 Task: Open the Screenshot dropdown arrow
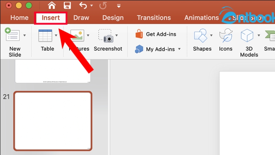click(x=117, y=35)
